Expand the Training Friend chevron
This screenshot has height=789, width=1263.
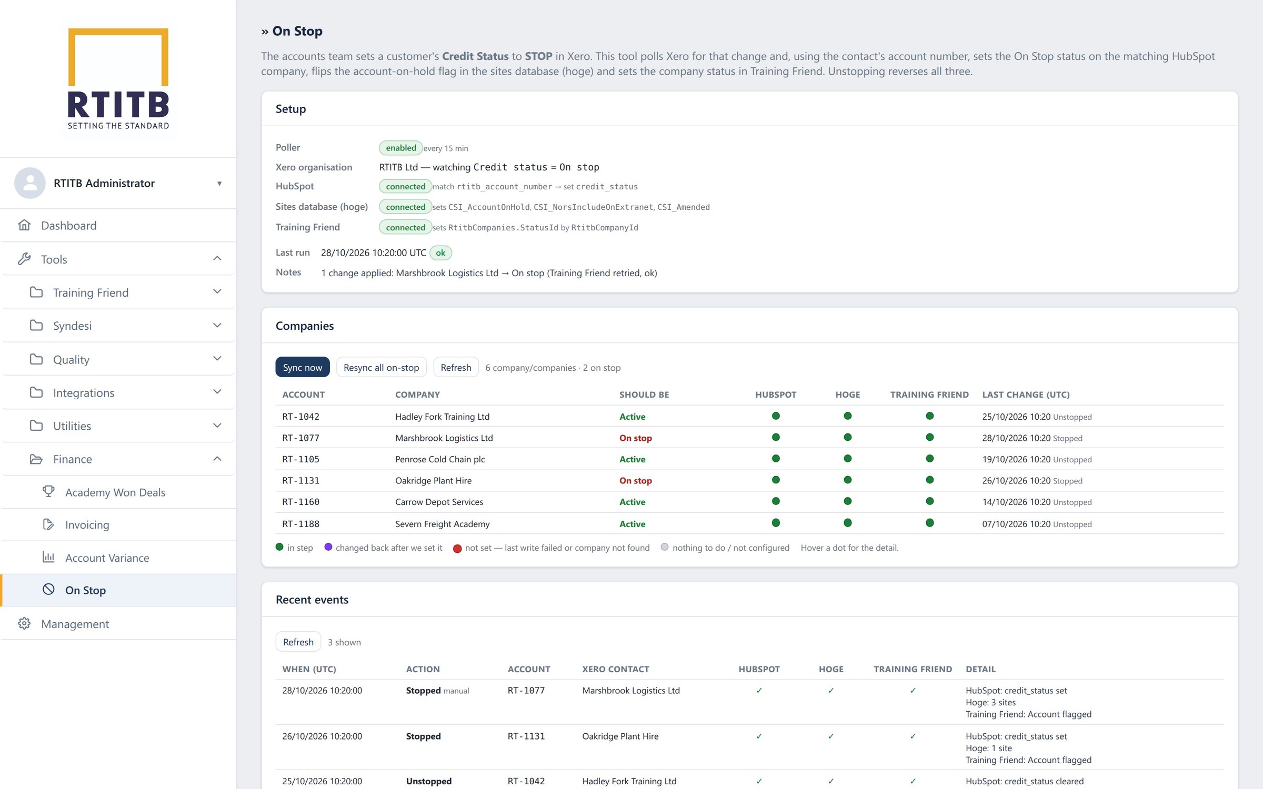tap(217, 291)
